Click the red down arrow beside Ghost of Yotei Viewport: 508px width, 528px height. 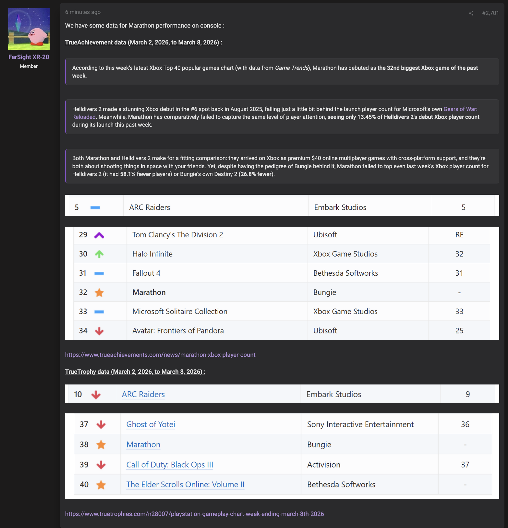[101, 424]
